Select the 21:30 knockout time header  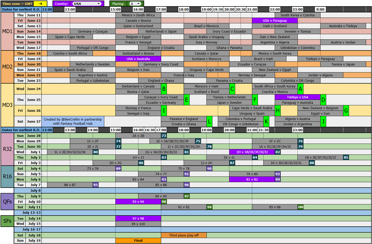[263, 130]
